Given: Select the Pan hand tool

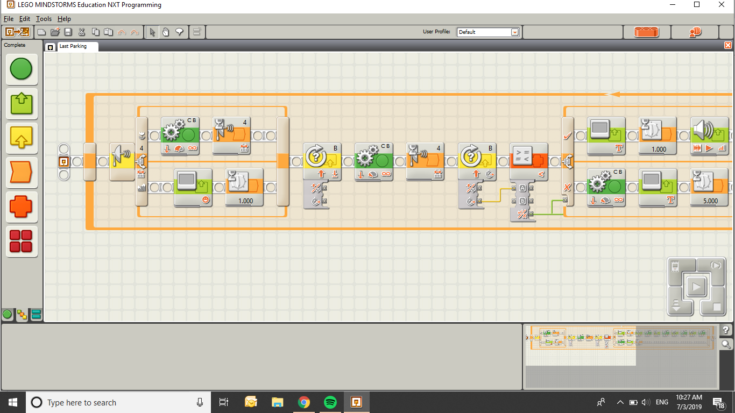Looking at the screenshot, I should pyautogui.click(x=166, y=32).
